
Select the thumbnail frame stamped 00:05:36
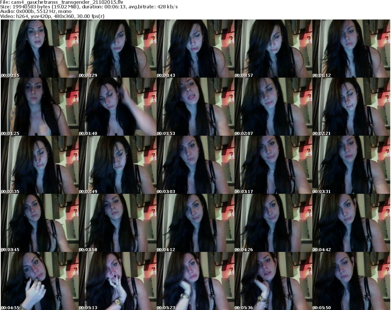[273, 281]
